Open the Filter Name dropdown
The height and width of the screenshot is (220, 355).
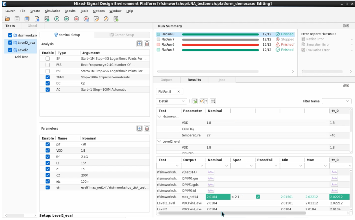(x=336, y=101)
